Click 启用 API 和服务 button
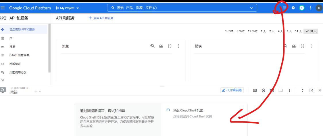This screenshot has height=136, width=323. pyautogui.click(x=101, y=18)
